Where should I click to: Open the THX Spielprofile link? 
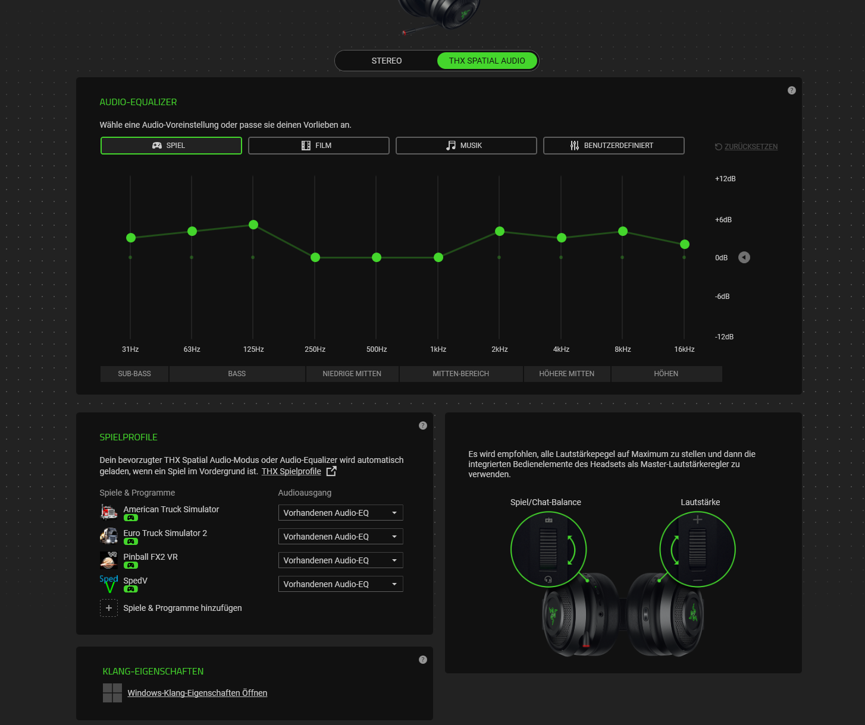292,471
